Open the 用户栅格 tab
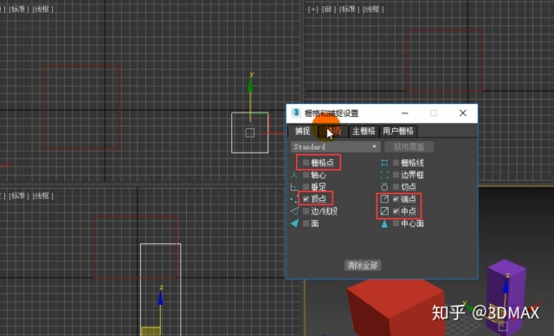This screenshot has width=554, height=336. tap(398, 131)
